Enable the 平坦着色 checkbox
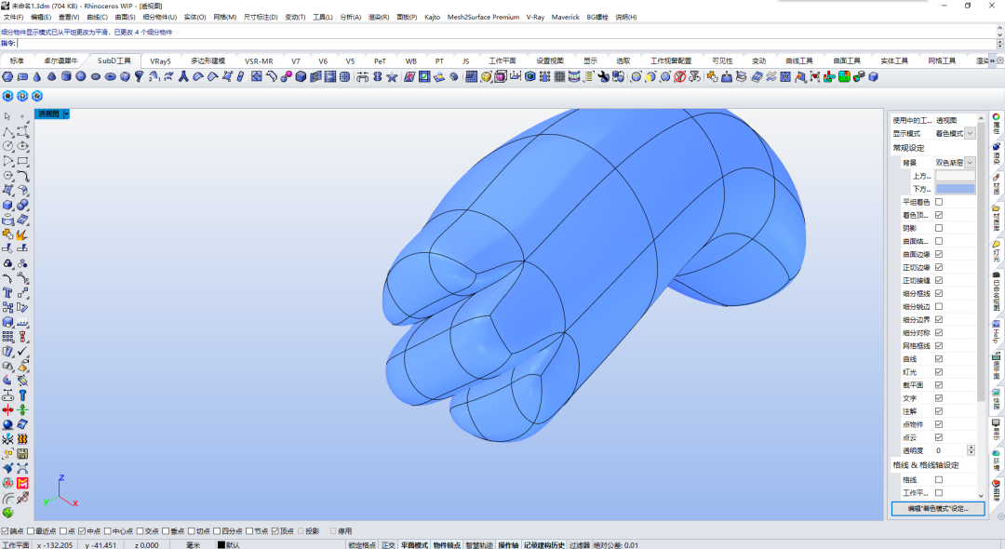The width and height of the screenshot is (1005, 549). click(x=939, y=202)
